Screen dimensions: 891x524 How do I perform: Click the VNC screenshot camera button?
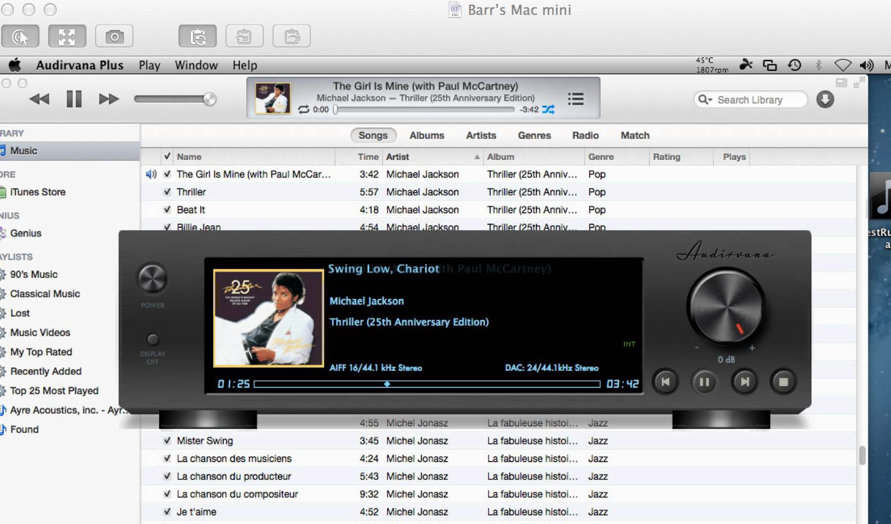pos(114,36)
